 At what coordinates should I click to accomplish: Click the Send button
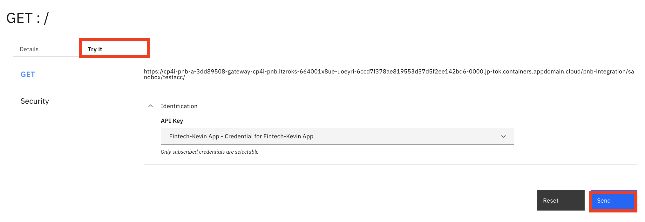coord(613,201)
